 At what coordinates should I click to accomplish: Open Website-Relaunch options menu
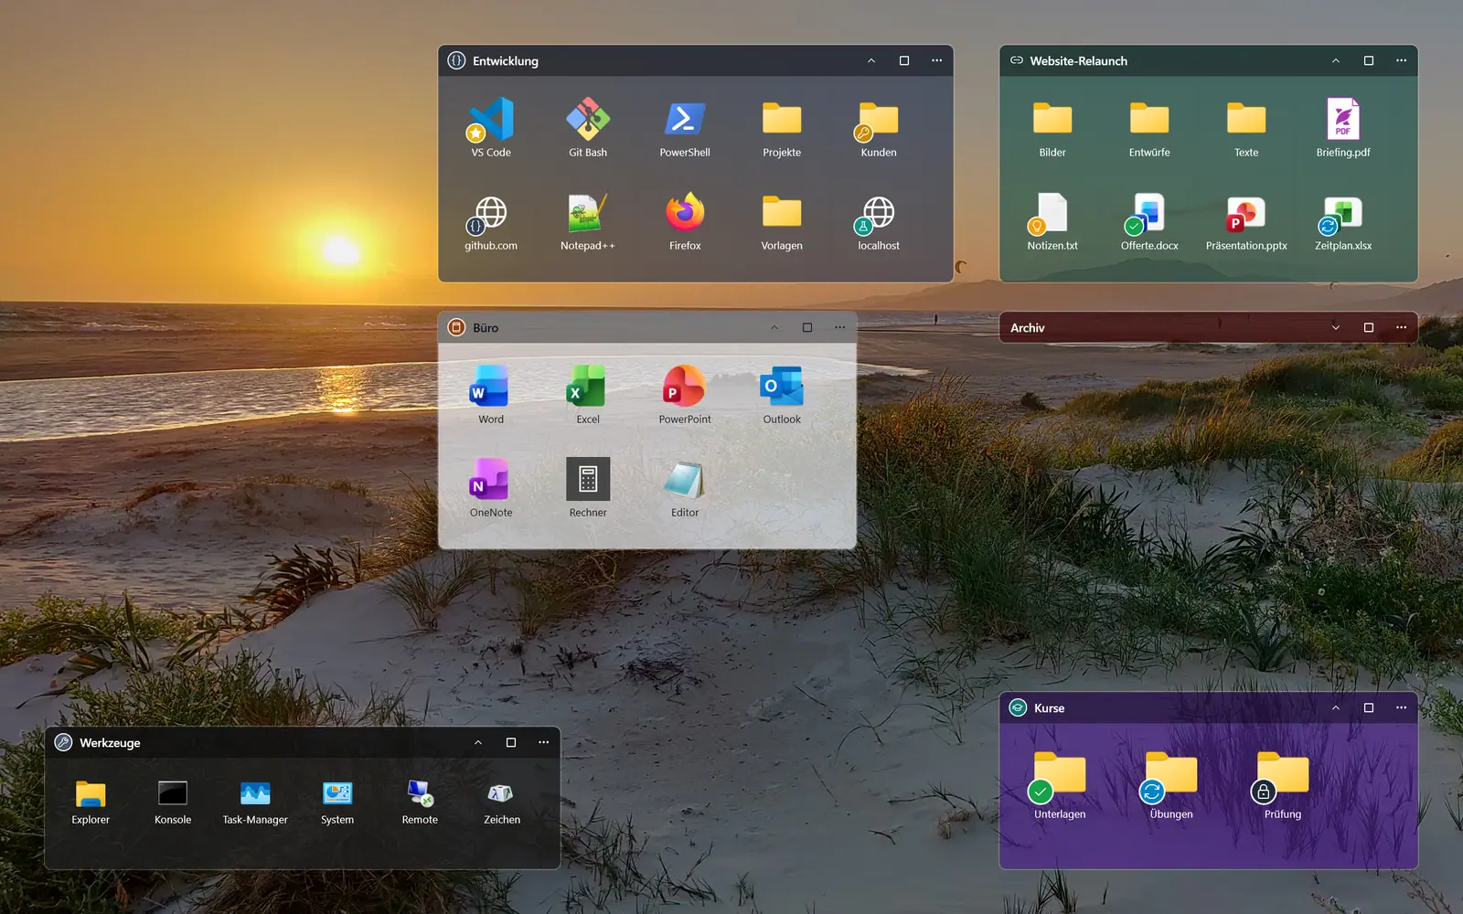click(1402, 60)
